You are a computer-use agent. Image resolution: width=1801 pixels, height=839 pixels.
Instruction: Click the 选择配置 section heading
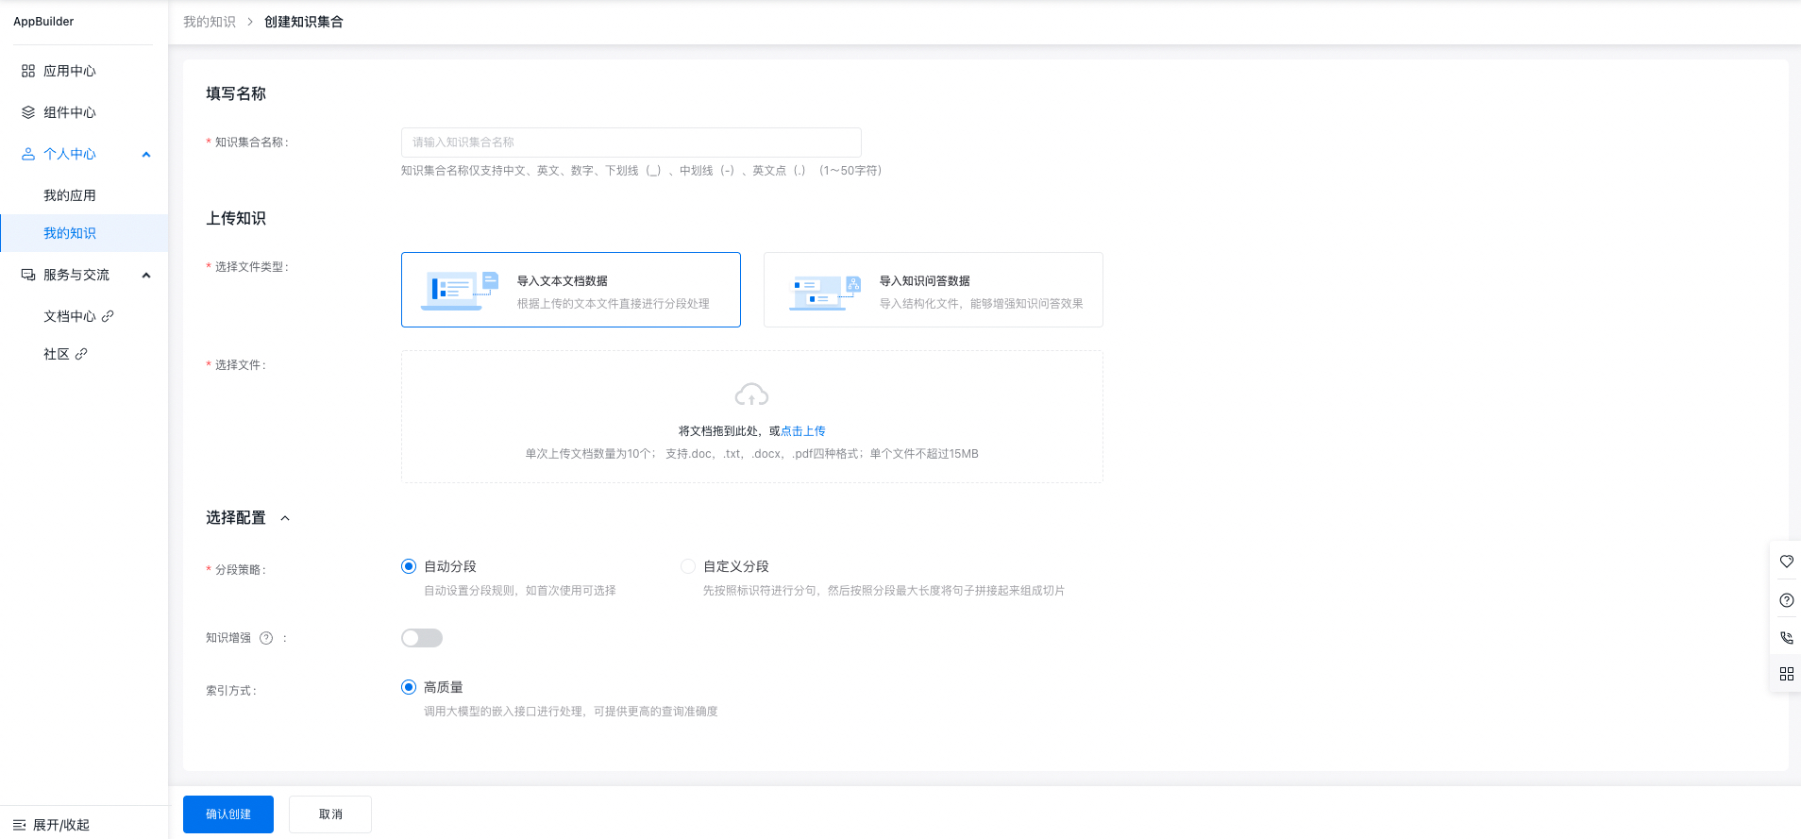(236, 518)
